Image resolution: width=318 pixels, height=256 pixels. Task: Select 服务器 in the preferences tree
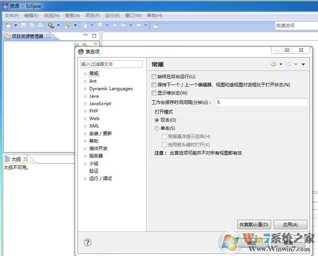tap(96, 156)
